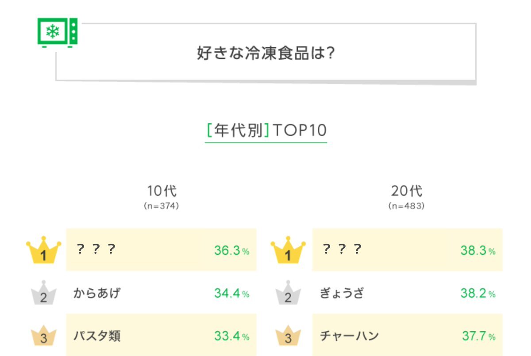Click the パスタ類 ranking entry
The height and width of the screenshot is (356, 531).
97,336
